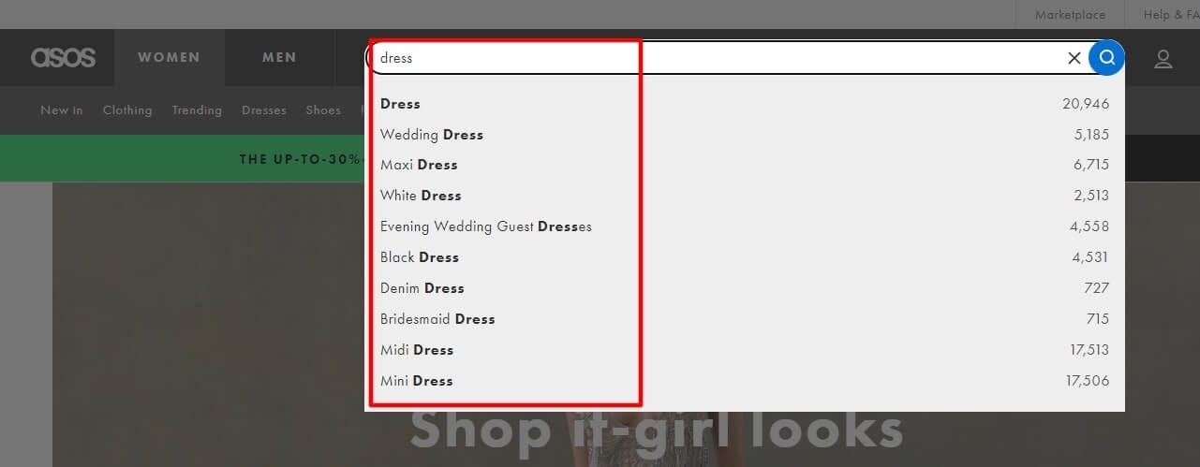Select the Dress suggestion
The width and height of the screenshot is (1200, 467).
[745, 104]
